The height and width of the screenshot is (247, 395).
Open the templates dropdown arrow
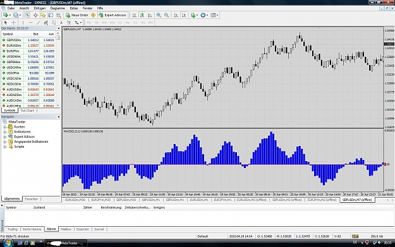click(217, 15)
